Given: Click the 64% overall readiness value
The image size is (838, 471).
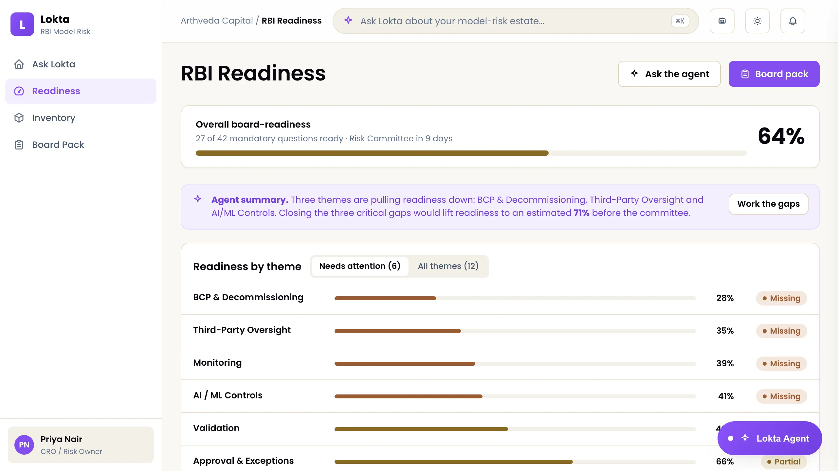Looking at the screenshot, I should 781,136.
